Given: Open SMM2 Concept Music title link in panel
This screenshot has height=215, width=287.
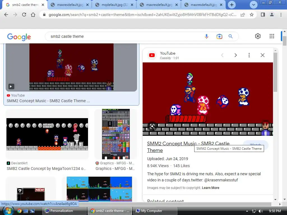Looking at the screenshot, I should tap(188, 147).
